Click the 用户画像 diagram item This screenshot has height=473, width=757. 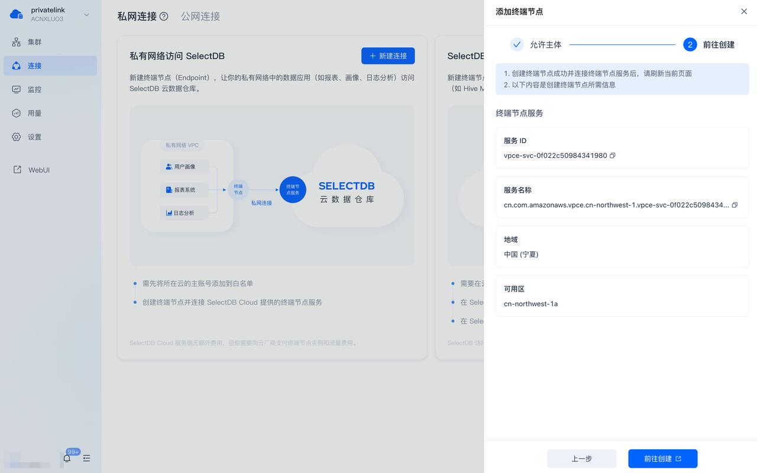184,167
